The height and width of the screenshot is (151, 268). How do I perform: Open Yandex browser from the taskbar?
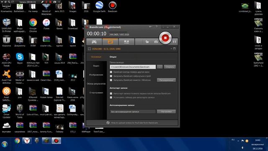click(x=27, y=141)
